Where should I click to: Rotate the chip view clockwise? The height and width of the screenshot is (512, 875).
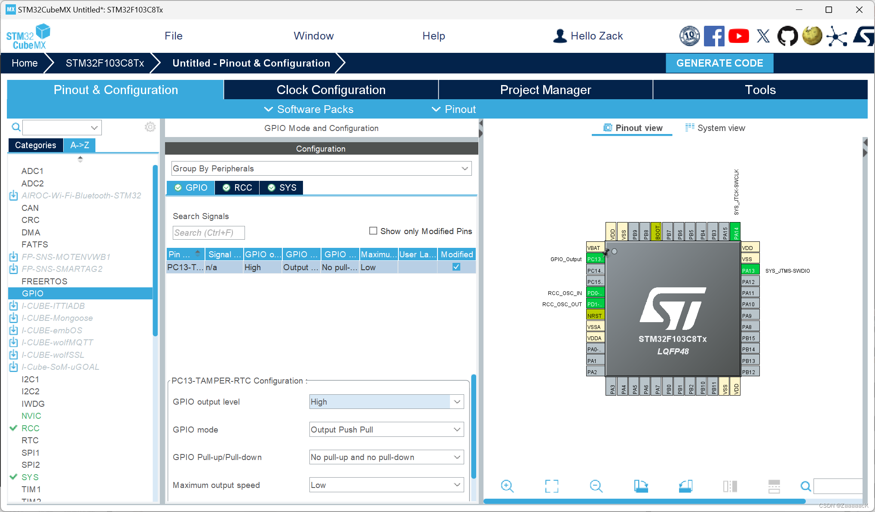[641, 486]
